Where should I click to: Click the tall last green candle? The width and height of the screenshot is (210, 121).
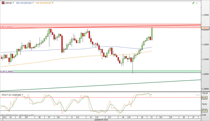[152, 34]
